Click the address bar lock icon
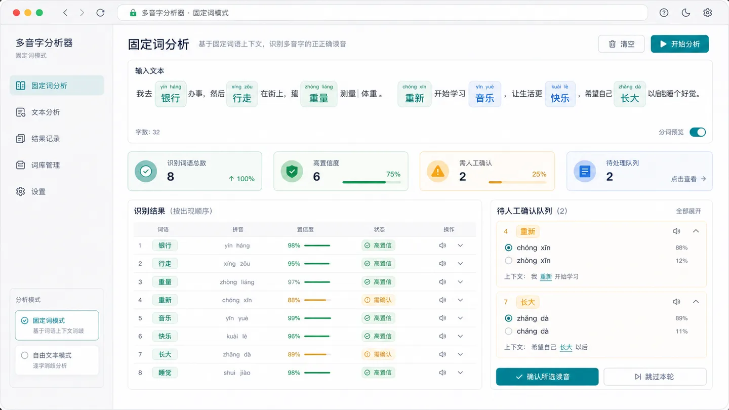The height and width of the screenshot is (410, 729). coord(133,13)
